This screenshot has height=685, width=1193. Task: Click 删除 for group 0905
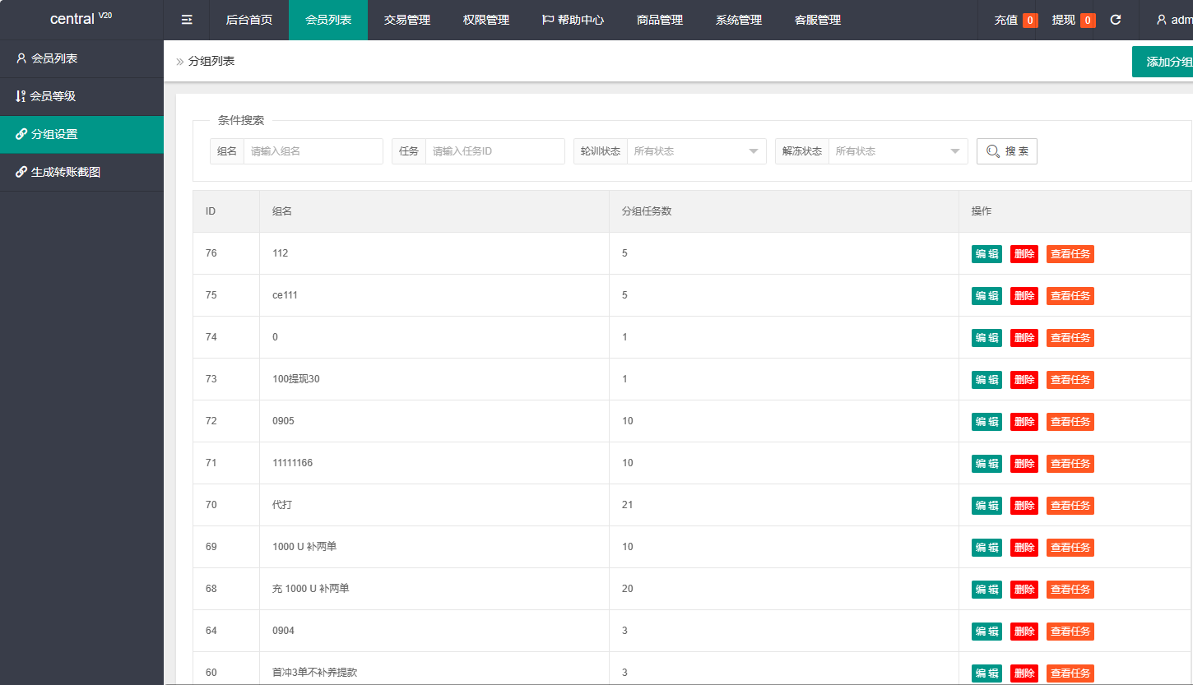1024,422
